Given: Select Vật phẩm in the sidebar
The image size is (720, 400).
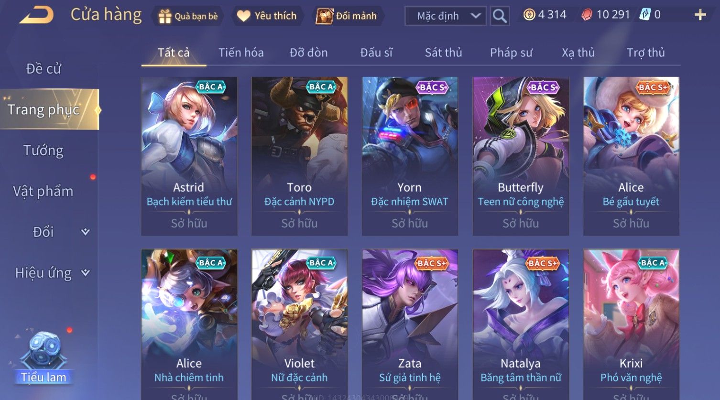Looking at the screenshot, I should [x=44, y=191].
